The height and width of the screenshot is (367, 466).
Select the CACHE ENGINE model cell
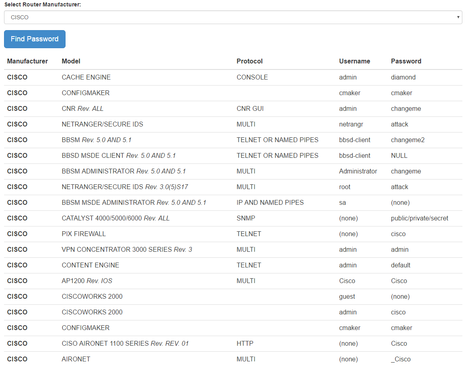pos(86,77)
